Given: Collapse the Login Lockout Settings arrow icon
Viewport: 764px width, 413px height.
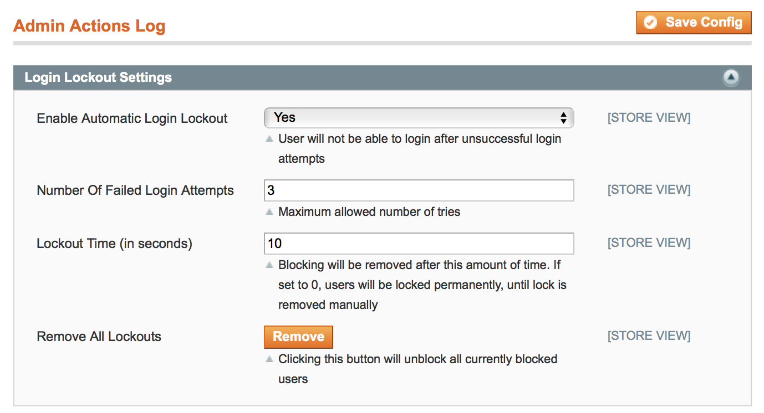Looking at the screenshot, I should coord(731,78).
